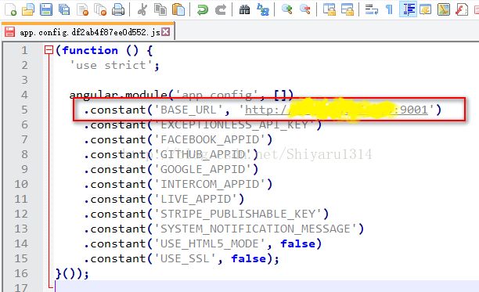Close the current document via toolbar icon

click(82, 9)
